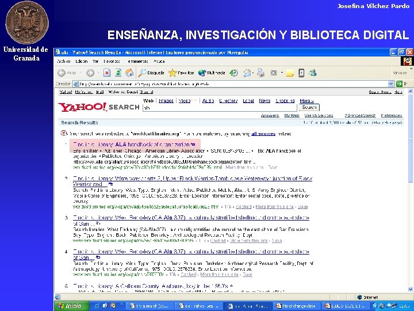Image resolution: width=414 pixels, height=311 pixels.
Task: Refresh the page with the green arrows icon
Action: [118, 73]
